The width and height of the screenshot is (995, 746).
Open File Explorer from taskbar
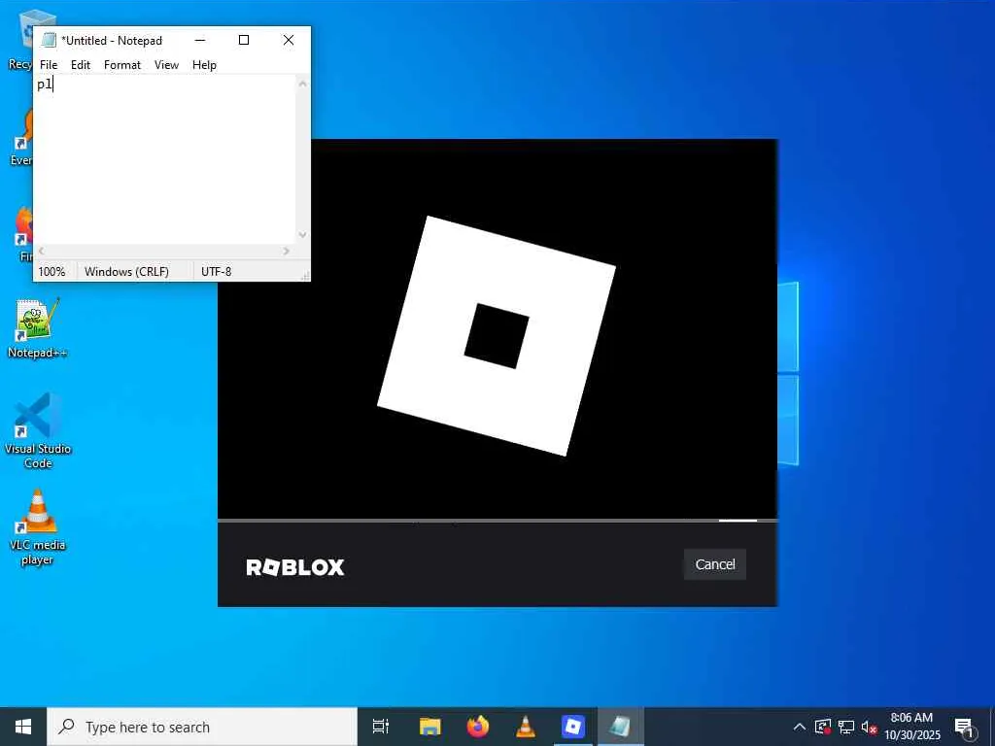[429, 727]
